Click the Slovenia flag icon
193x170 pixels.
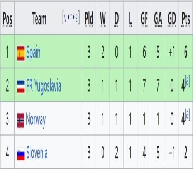click(20, 154)
